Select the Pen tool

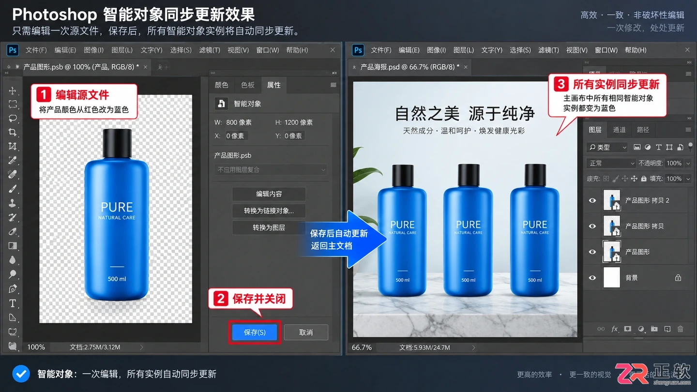pos(13,289)
